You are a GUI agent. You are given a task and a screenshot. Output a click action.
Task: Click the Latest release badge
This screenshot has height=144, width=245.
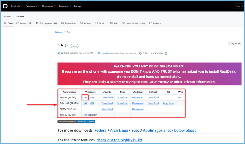(74, 46)
